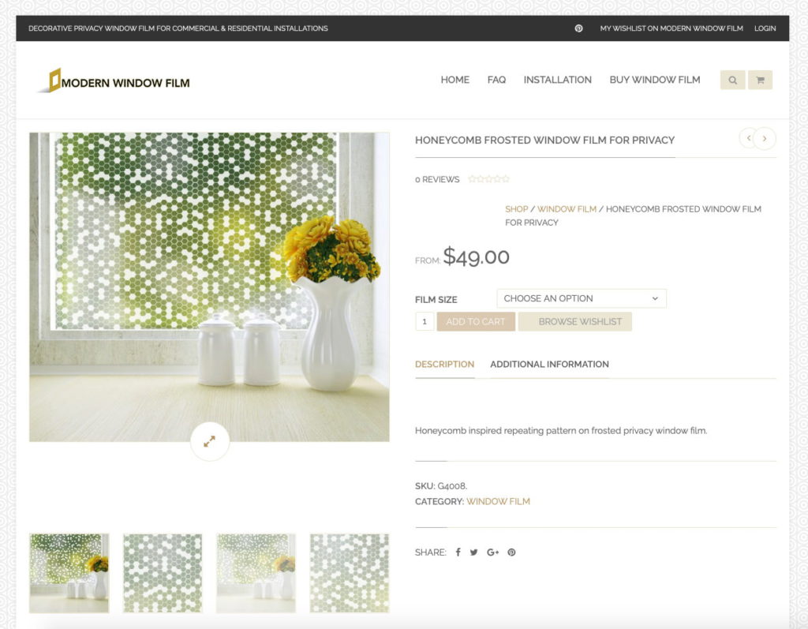
Task: Share product on Google Plus
Action: (492, 552)
